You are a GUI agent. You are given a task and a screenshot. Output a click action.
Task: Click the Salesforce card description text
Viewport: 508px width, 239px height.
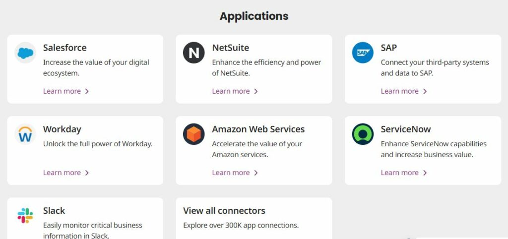pos(96,68)
